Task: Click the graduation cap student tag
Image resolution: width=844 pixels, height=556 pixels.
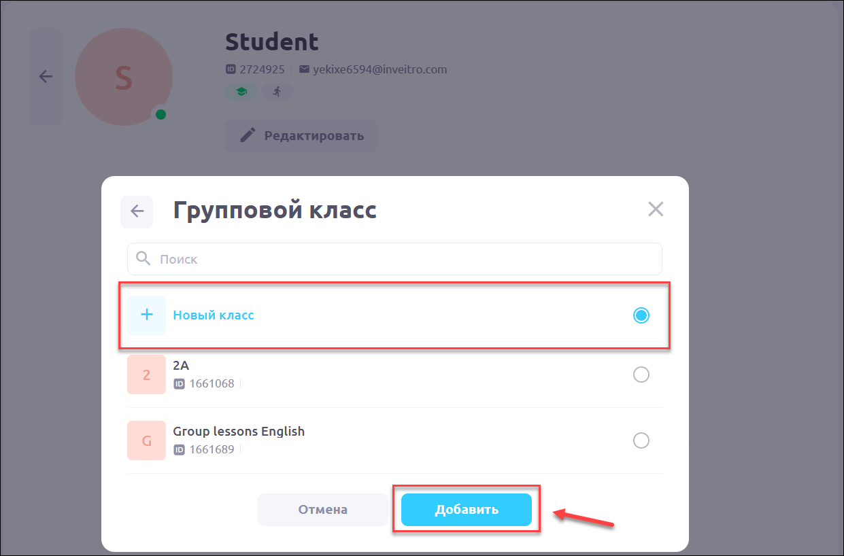Action: point(241,91)
